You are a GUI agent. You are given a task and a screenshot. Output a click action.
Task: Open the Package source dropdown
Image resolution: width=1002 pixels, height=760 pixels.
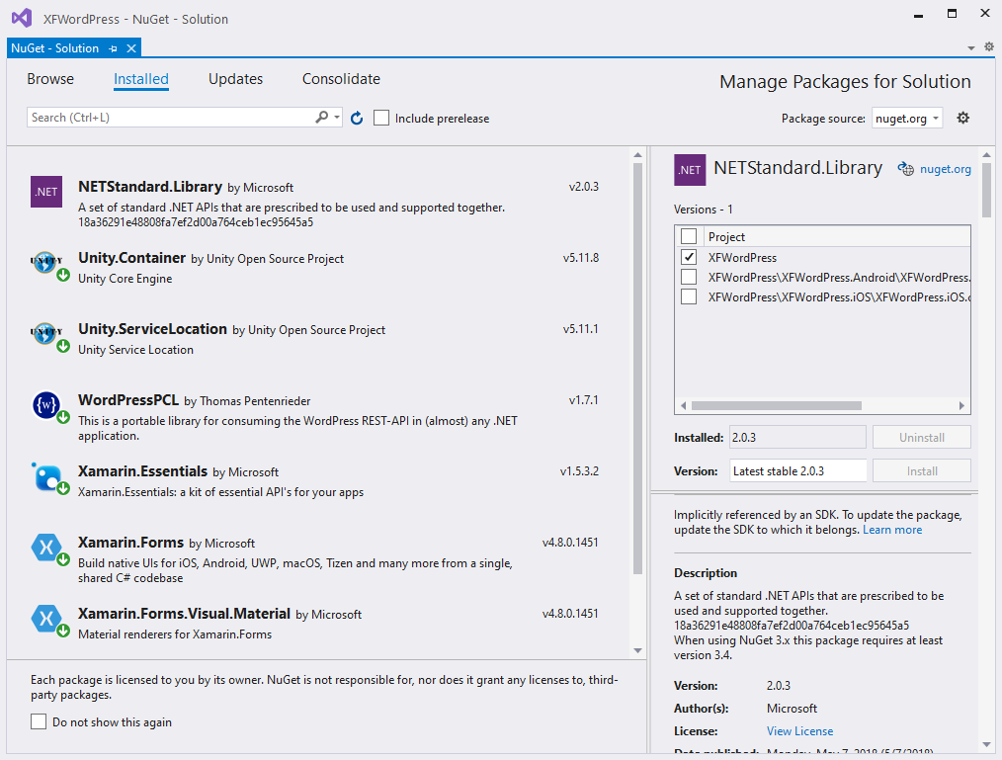tap(907, 118)
